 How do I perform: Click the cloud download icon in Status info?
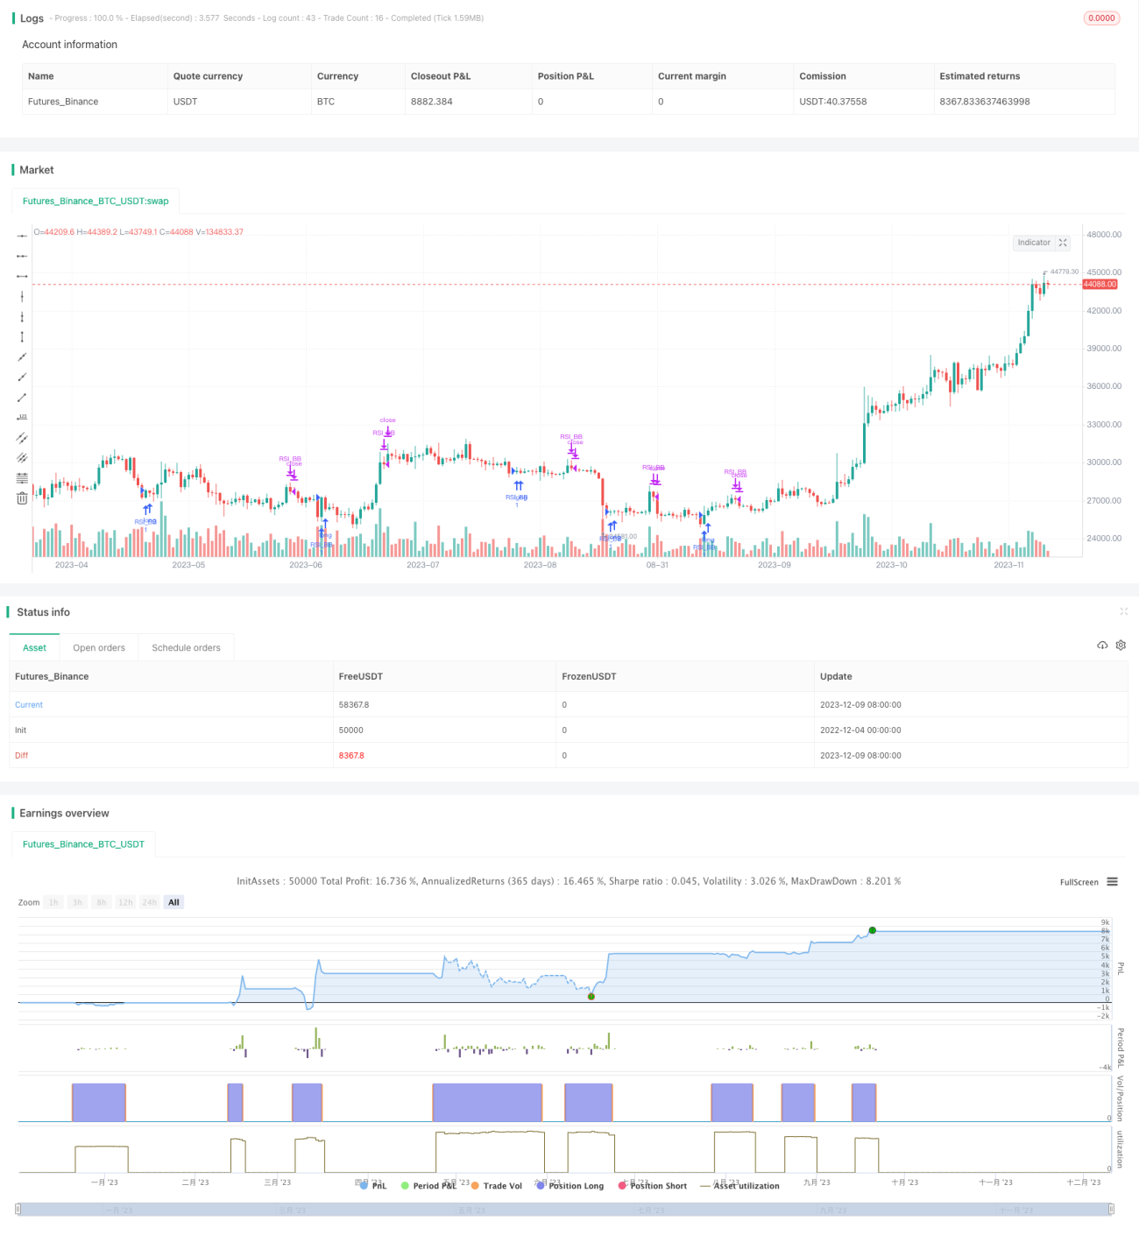coord(1102,646)
